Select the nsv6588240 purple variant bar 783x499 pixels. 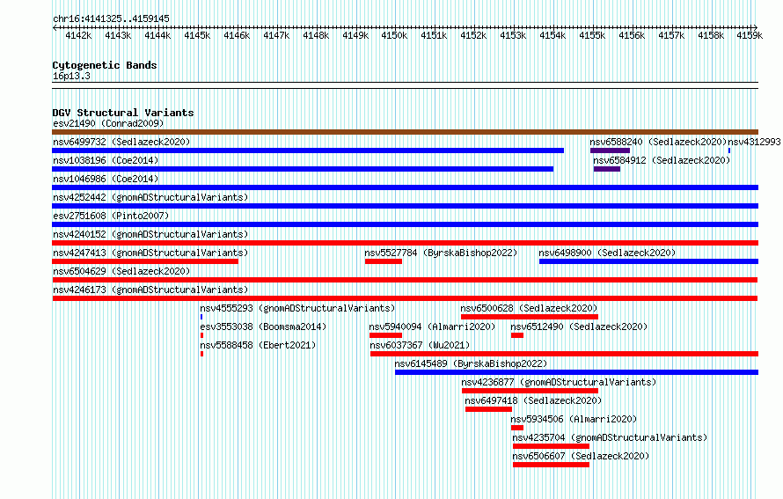[x=610, y=150]
